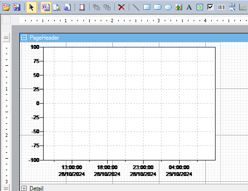Click the -25 label on chart Y axis
Screen dimensions: 248x191
(35, 118)
